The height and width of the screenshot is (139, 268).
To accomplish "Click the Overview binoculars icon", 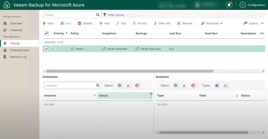I will 5,23.
